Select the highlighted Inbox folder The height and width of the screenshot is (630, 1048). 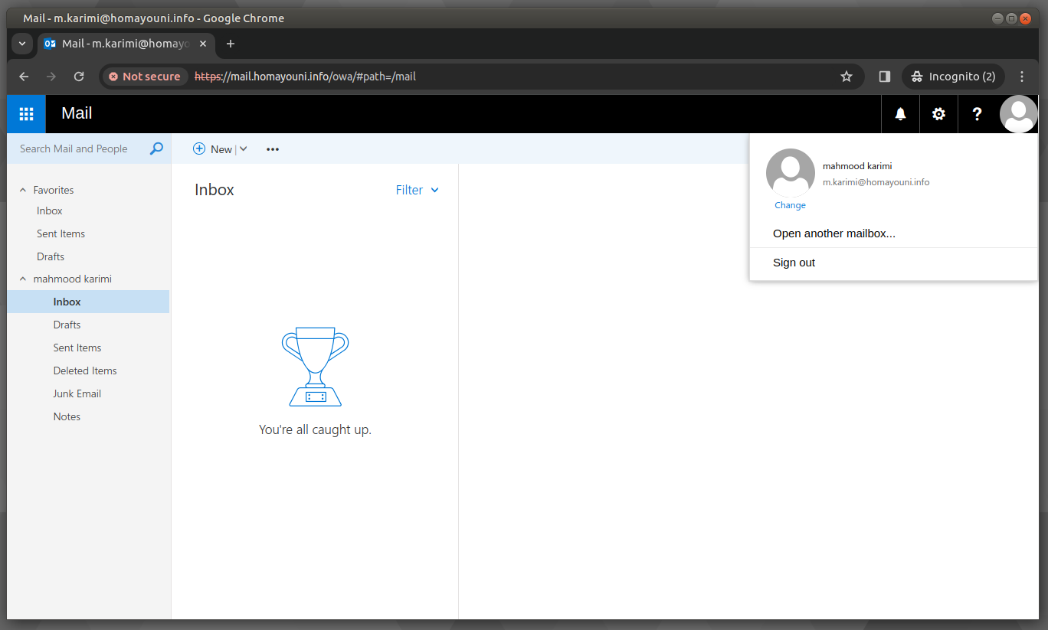click(88, 302)
